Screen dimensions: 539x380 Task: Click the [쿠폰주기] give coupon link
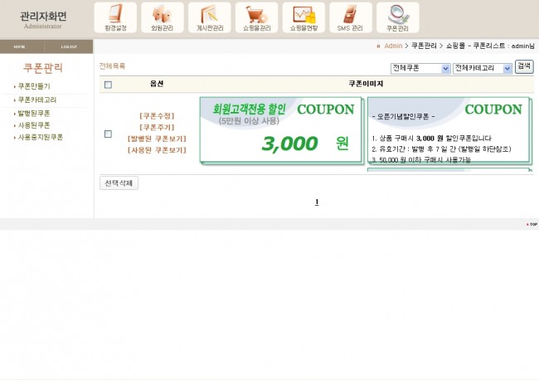pyautogui.click(x=157, y=127)
